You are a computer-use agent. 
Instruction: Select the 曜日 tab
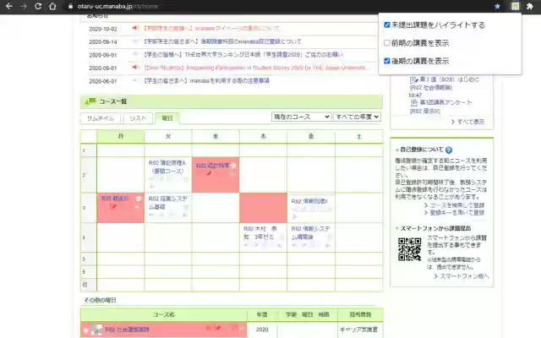pos(167,118)
